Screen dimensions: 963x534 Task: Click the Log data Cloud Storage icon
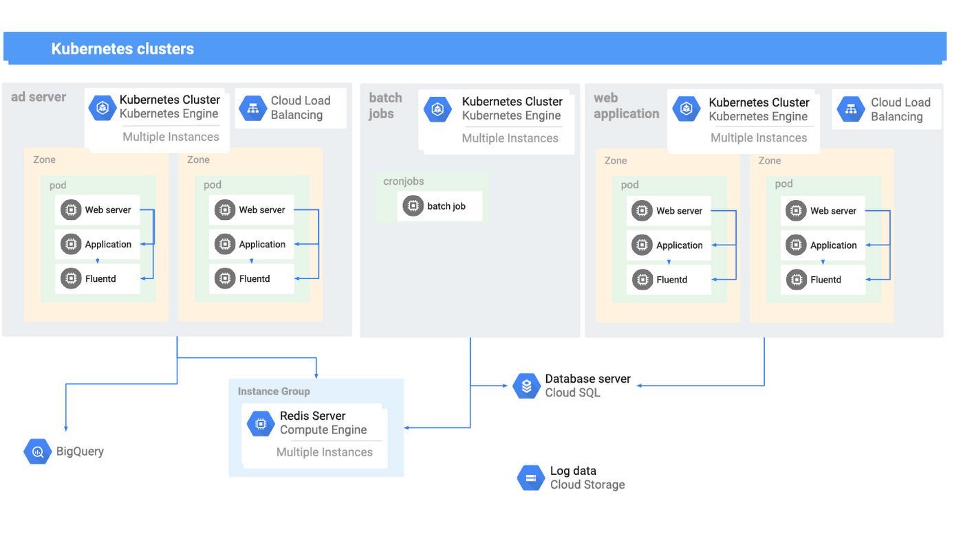[530, 478]
